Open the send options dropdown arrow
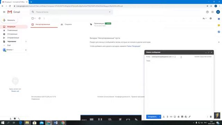The image size is (222, 125). point(160,117)
